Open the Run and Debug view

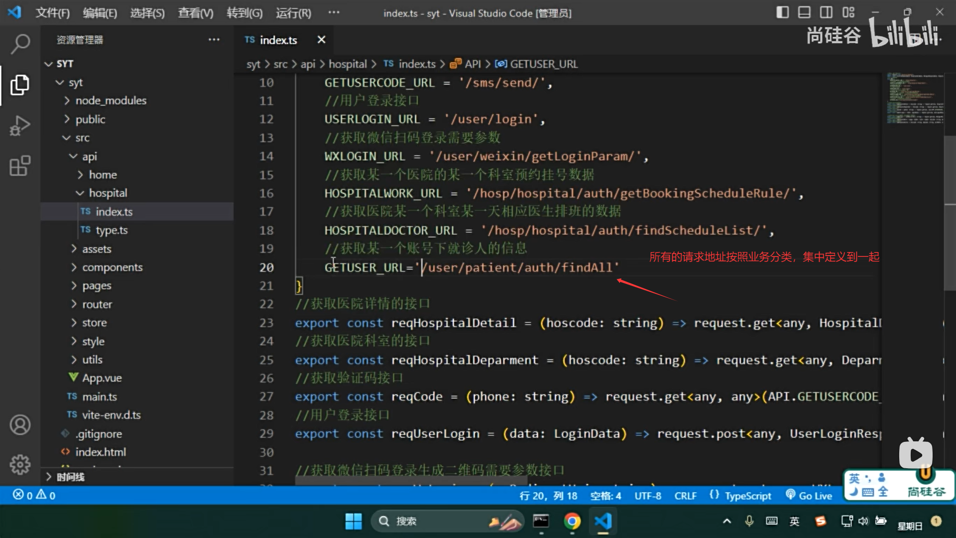point(20,125)
